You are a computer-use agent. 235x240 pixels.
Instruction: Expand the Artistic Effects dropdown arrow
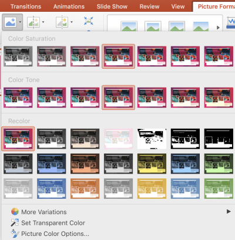point(43,22)
